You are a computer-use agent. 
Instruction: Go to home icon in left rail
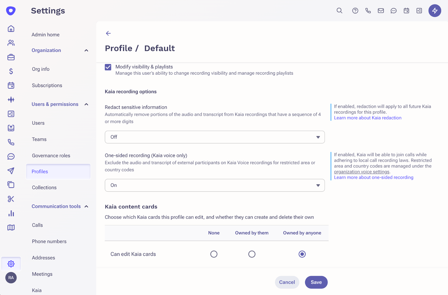11,29
